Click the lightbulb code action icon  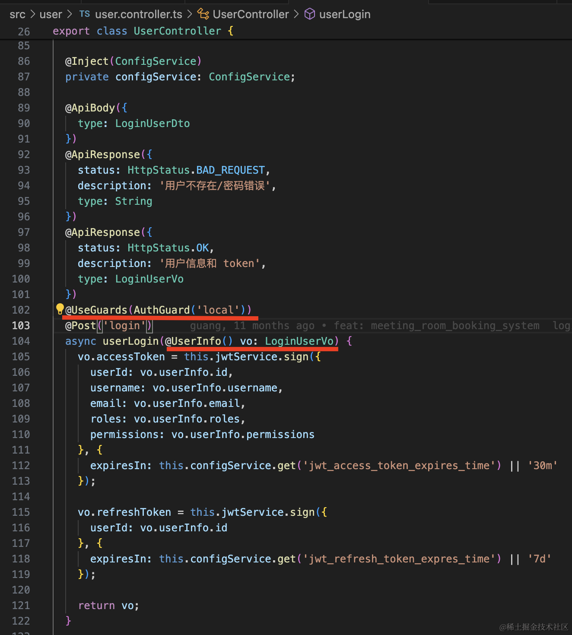coord(60,309)
